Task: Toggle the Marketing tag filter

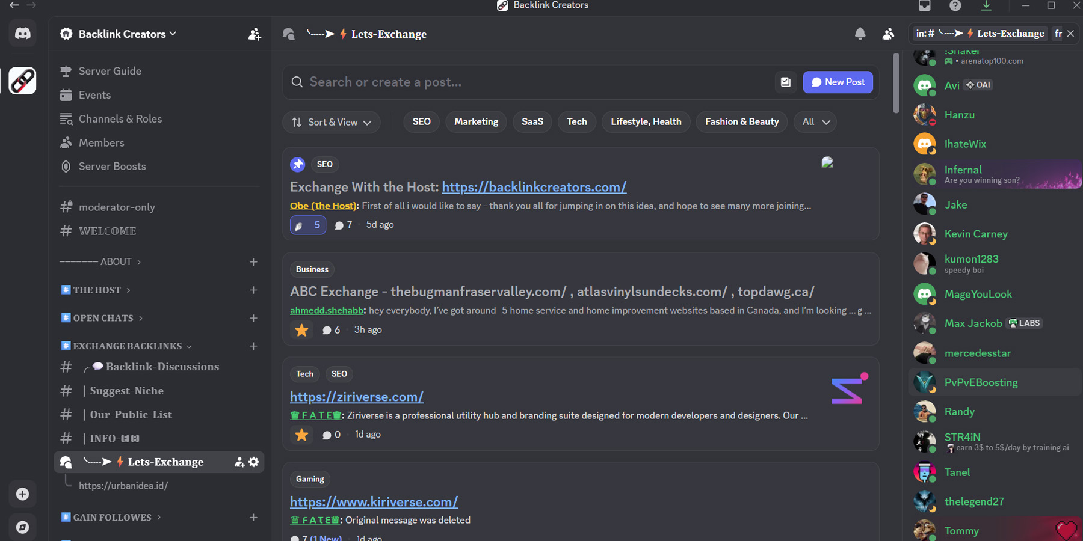Action: point(476,122)
